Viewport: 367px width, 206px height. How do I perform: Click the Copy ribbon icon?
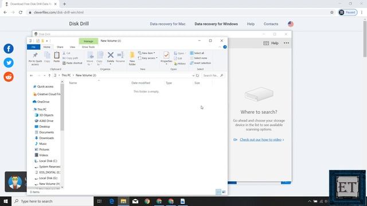(x=47, y=57)
